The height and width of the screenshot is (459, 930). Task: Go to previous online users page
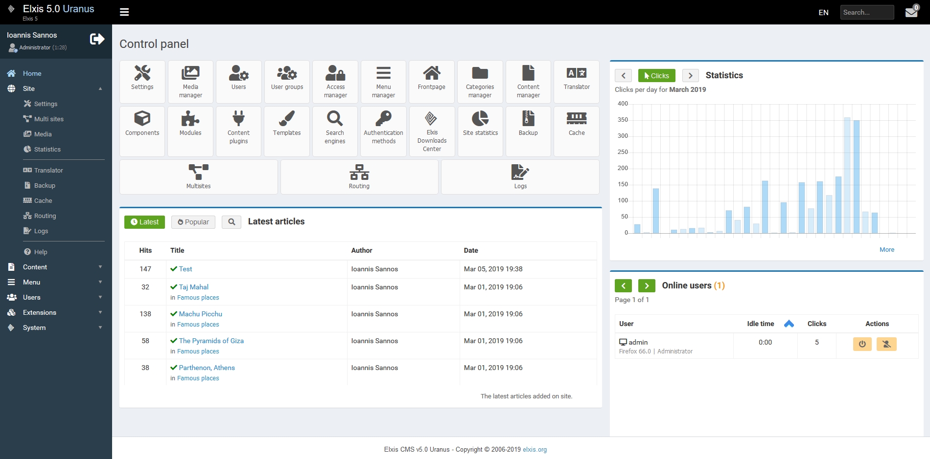(623, 285)
